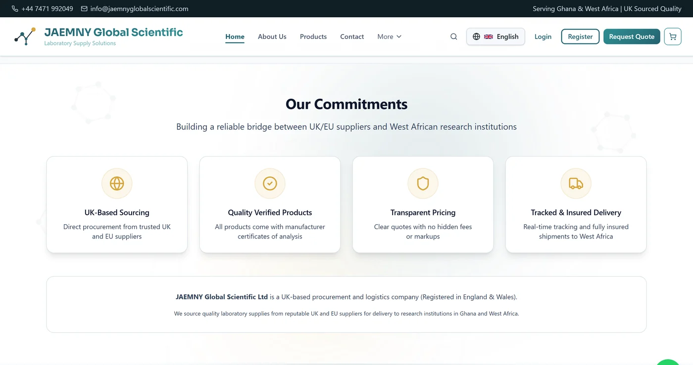Navigate to Products
Viewport: 693px width, 365px height.
(x=313, y=37)
